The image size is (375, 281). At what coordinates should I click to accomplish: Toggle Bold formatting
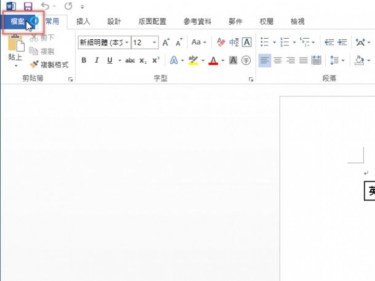pyautogui.click(x=84, y=60)
